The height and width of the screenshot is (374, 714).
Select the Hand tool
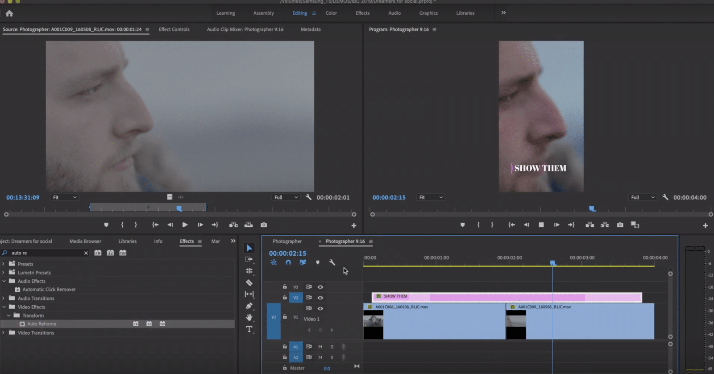[249, 317]
